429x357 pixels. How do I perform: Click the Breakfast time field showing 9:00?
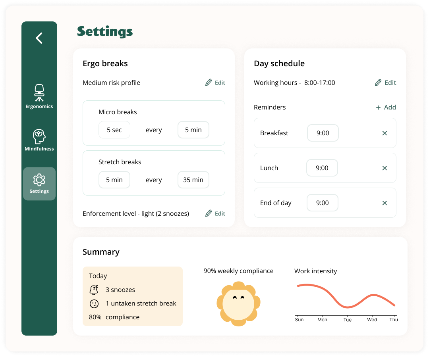click(323, 133)
